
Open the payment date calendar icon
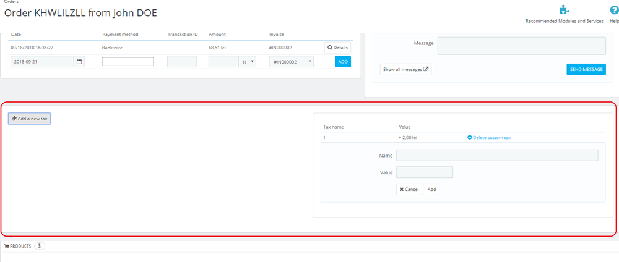(x=79, y=62)
